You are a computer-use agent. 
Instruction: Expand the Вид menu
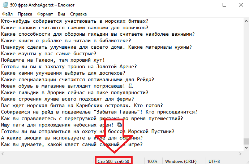pyautogui.click(x=61, y=14)
